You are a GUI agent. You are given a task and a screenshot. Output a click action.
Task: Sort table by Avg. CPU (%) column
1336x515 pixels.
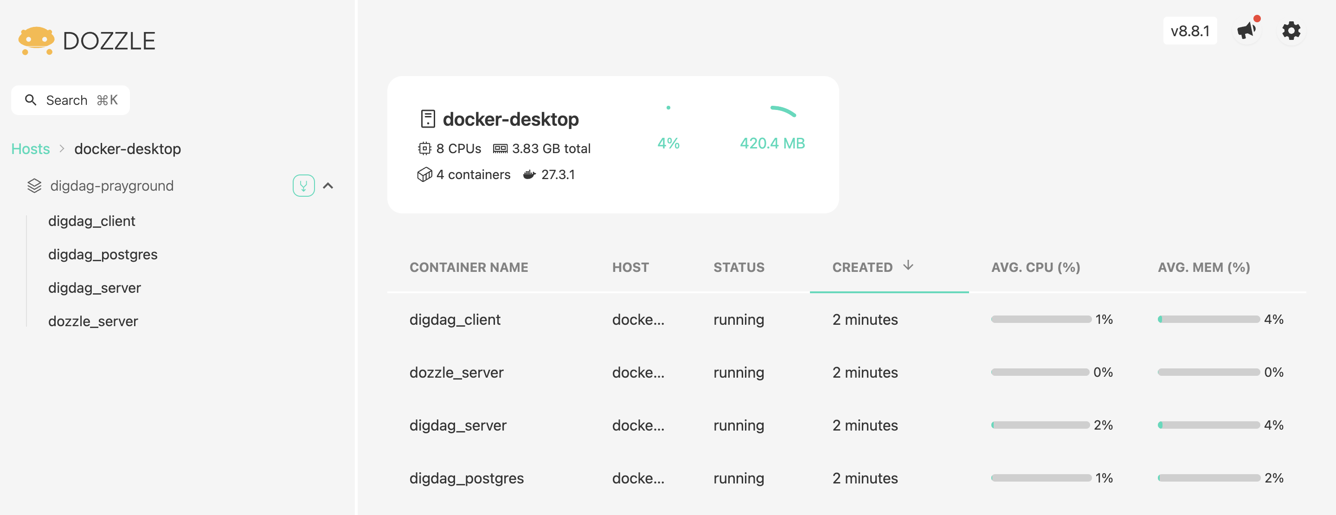click(x=1035, y=267)
